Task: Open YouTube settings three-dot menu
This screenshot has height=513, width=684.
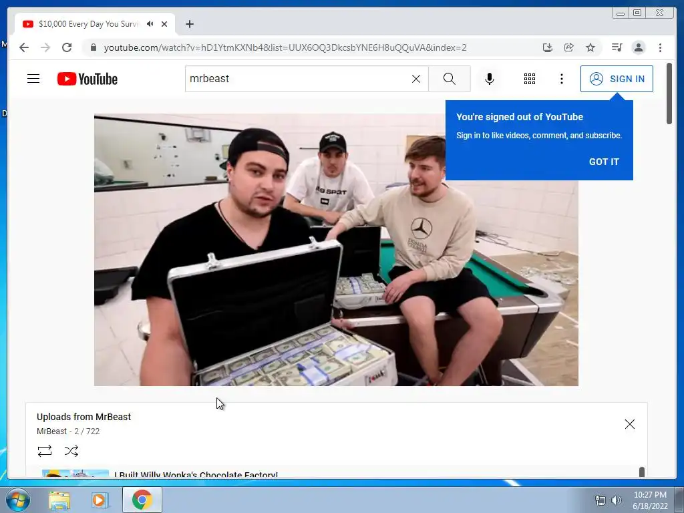Action: [x=561, y=79]
